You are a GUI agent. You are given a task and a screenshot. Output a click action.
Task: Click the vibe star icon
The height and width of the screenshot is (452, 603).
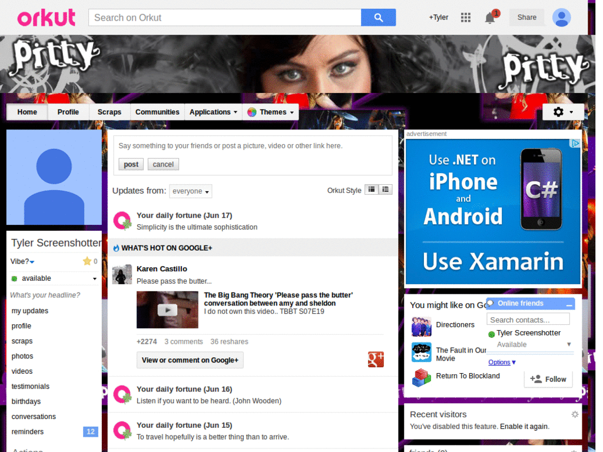coord(87,261)
